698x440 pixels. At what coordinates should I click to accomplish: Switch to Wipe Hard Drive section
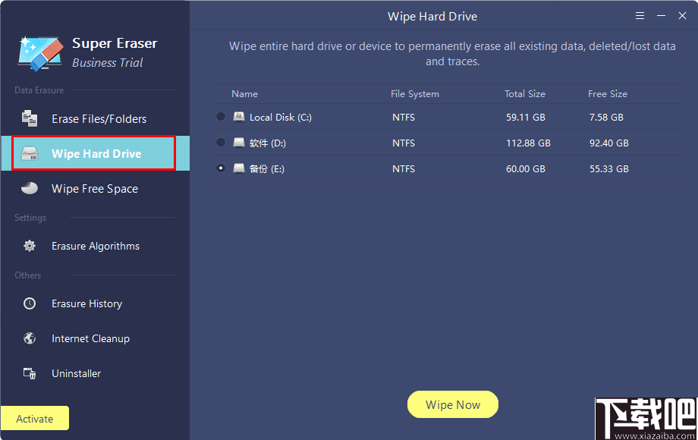[x=96, y=153]
